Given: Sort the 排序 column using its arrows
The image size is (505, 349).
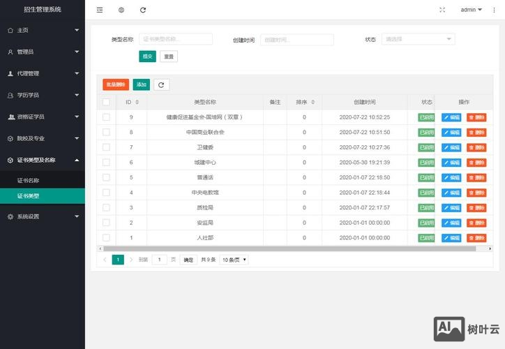Looking at the screenshot, I should pyautogui.click(x=312, y=102).
